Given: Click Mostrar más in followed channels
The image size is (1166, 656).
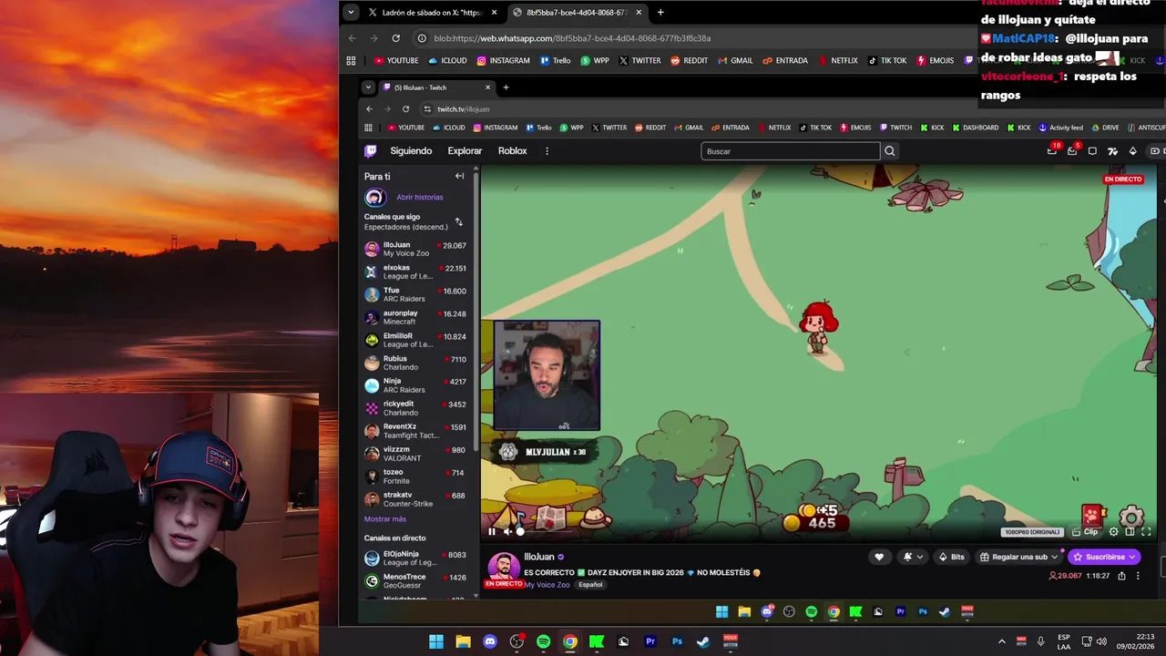Looking at the screenshot, I should tap(385, 518).
